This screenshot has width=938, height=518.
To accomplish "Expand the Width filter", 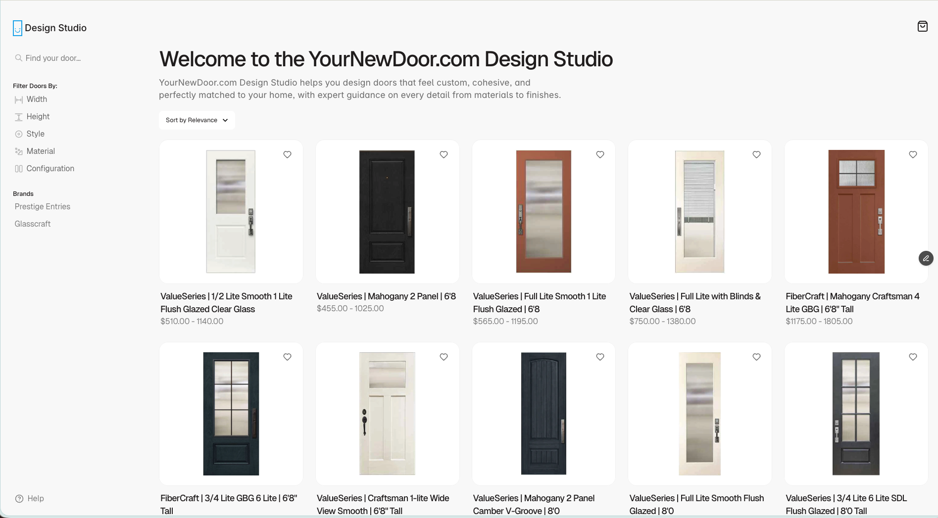I will (x=37, y=99).
